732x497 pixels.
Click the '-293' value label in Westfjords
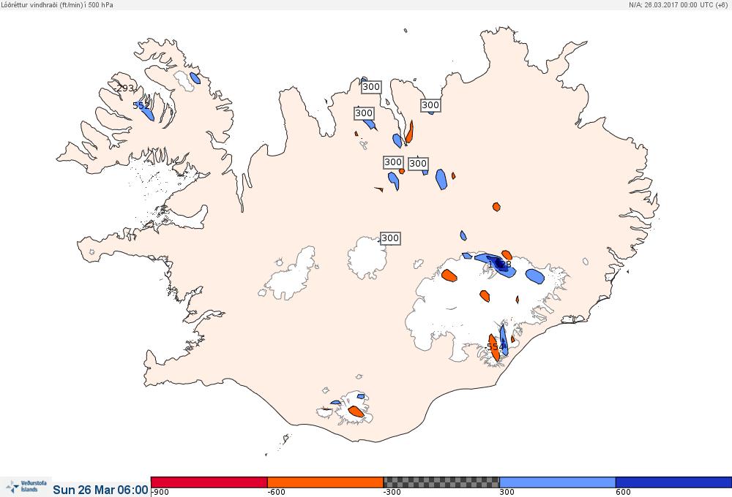point(124,88)
